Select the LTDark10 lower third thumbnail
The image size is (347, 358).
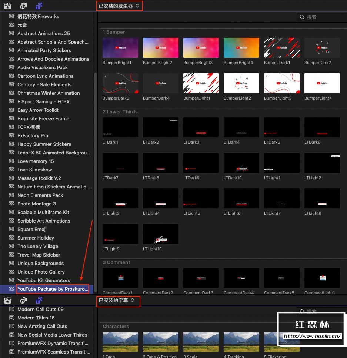[x=241, y=163]
